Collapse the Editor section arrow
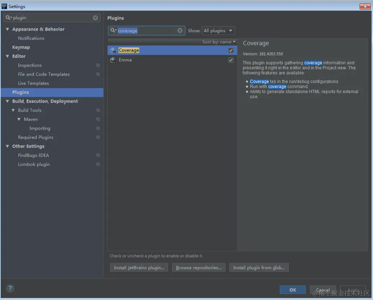The width and height of the screenshot is (373, 300). point(7,56)
